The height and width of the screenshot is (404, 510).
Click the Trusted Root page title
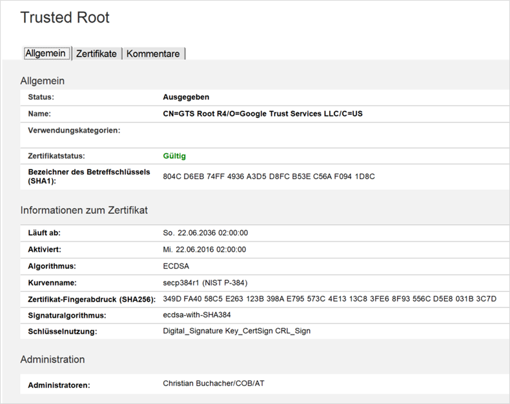coord(65,18)
